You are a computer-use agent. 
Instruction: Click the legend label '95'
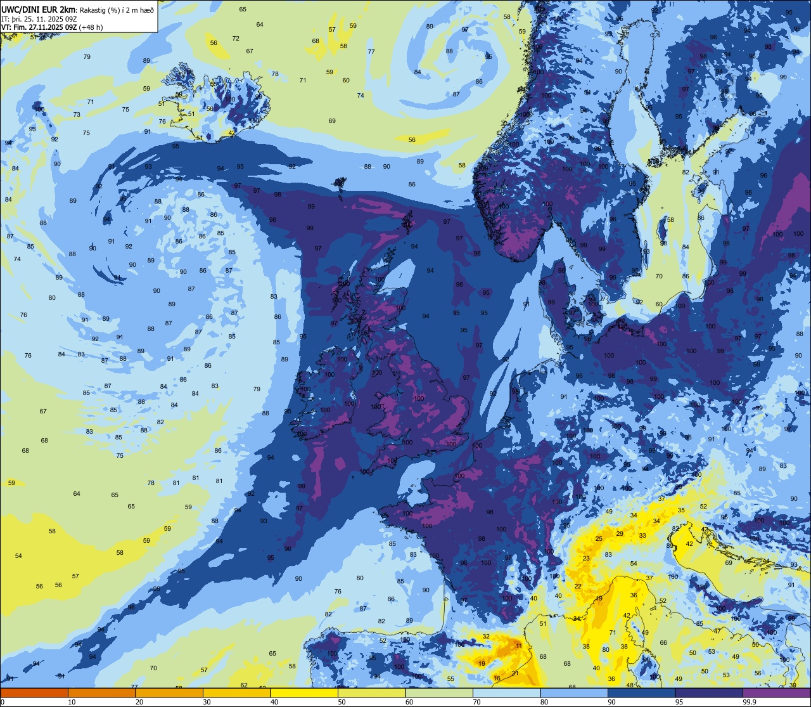pyautogui.click(x=679, y=702)
